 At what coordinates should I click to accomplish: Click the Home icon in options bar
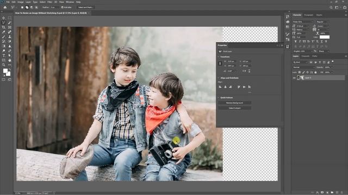[x=5, y=7]
